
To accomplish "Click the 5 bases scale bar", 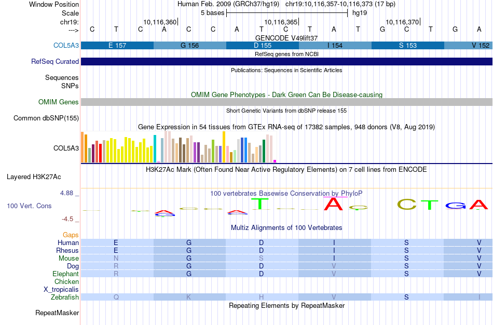I will 287,13.
